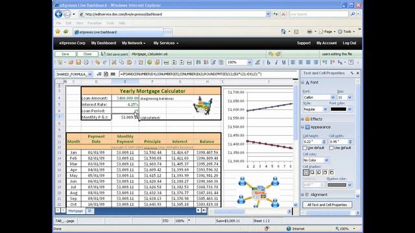Toggle italic formatting
This screenshot has height=233, width=415.
point(276,62)
